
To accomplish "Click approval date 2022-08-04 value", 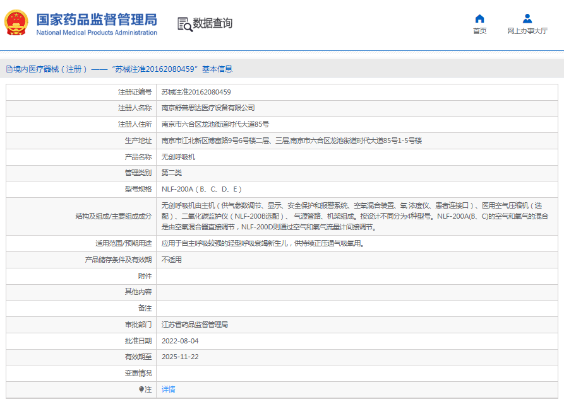I will tap(180, 341).
